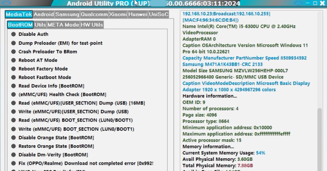
Task: Select Read Device Info [BootROM]
Action: point(48,86)
